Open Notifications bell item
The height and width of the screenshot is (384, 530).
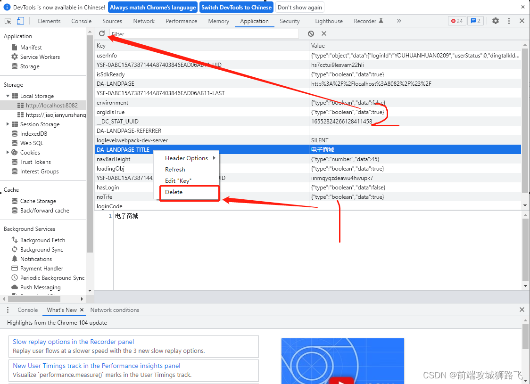[36, 259]
